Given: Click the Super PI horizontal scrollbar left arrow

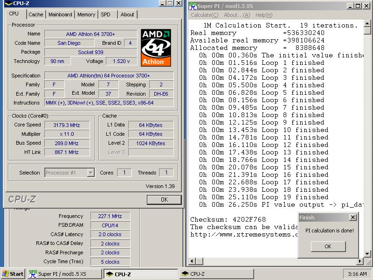Looking at the screenshot, I should pyautogui.click(x=192, y=261).
